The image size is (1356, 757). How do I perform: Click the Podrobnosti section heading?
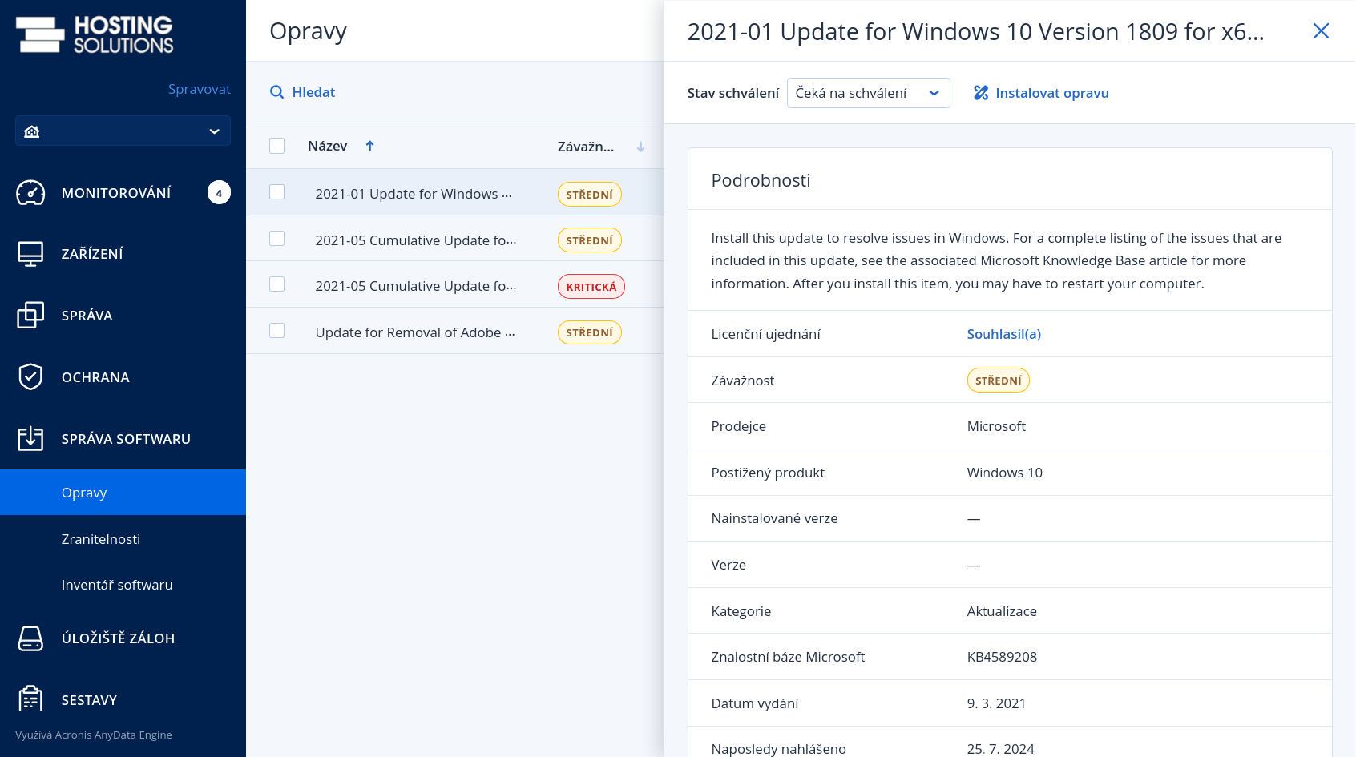point(761,180)
